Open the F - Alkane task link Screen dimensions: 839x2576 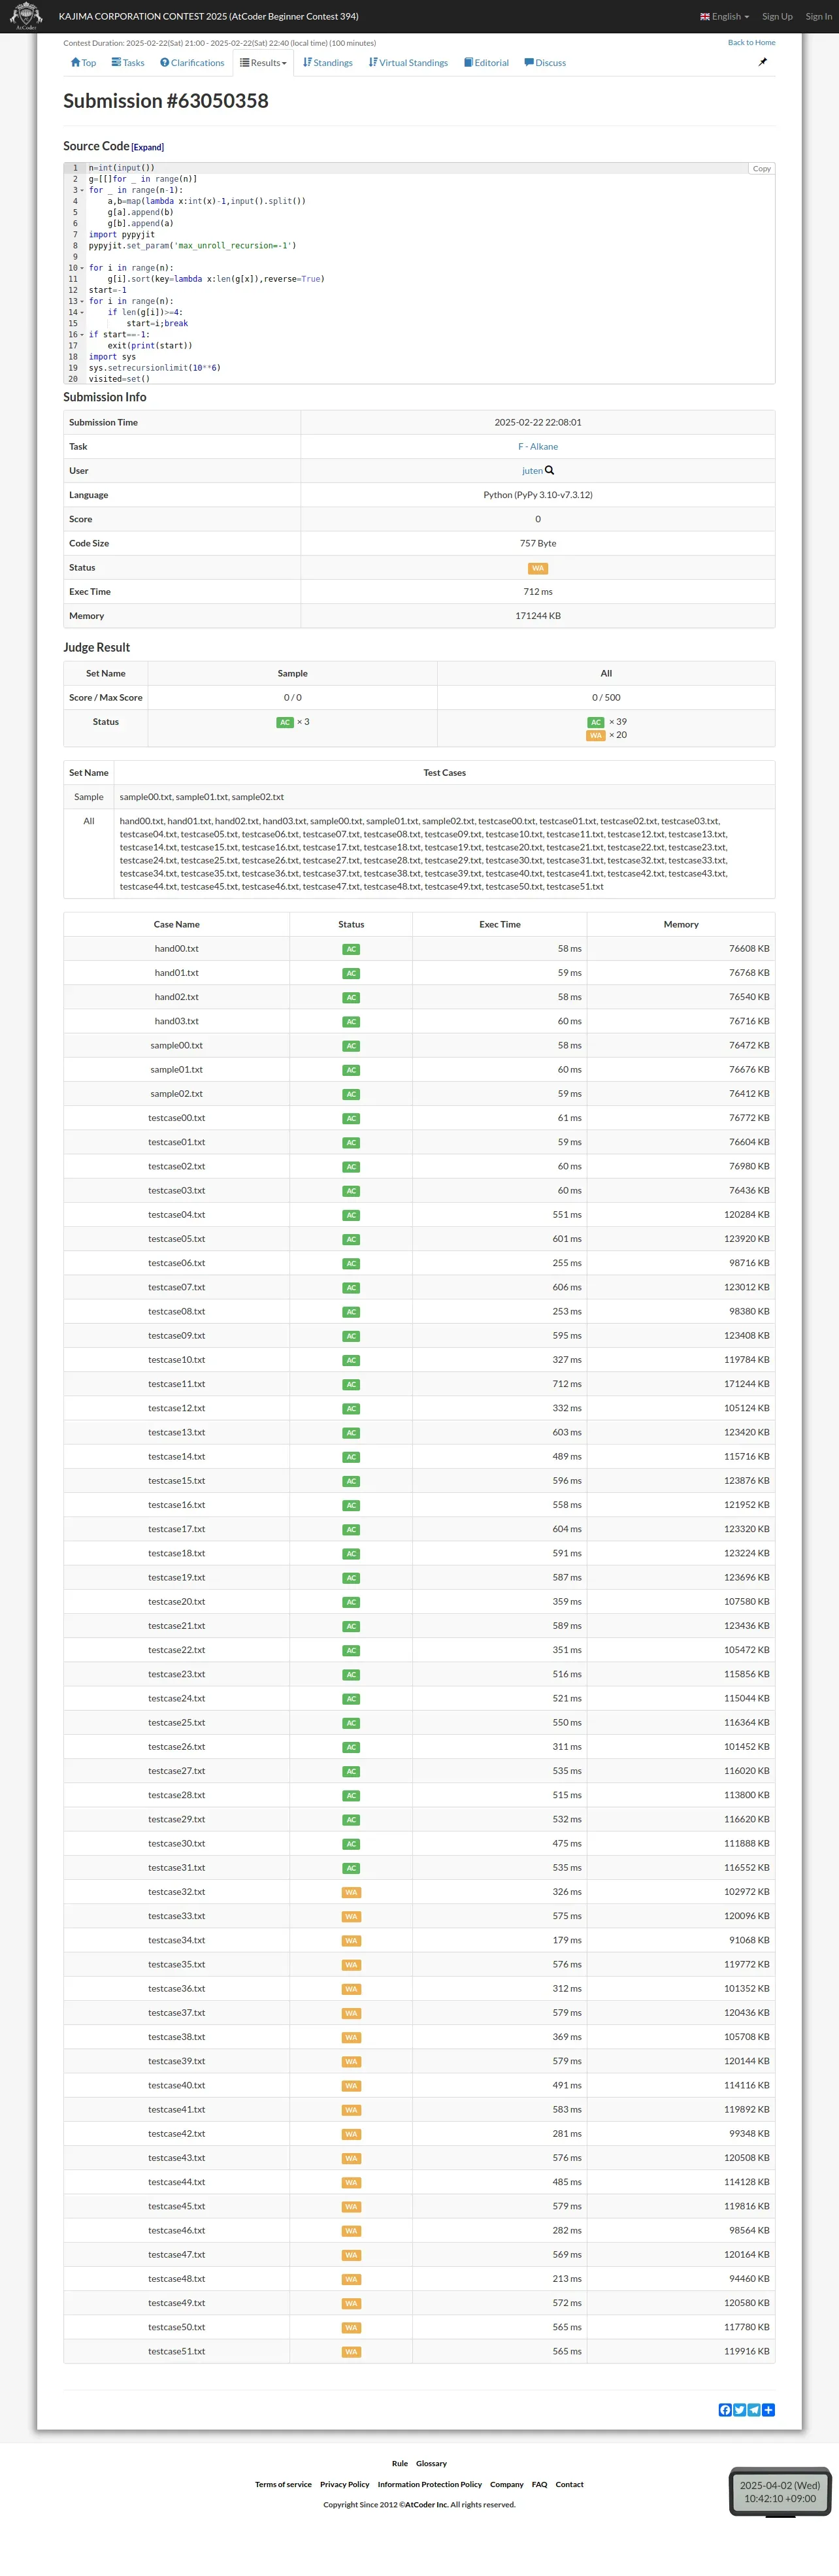(x=538, y=447)
